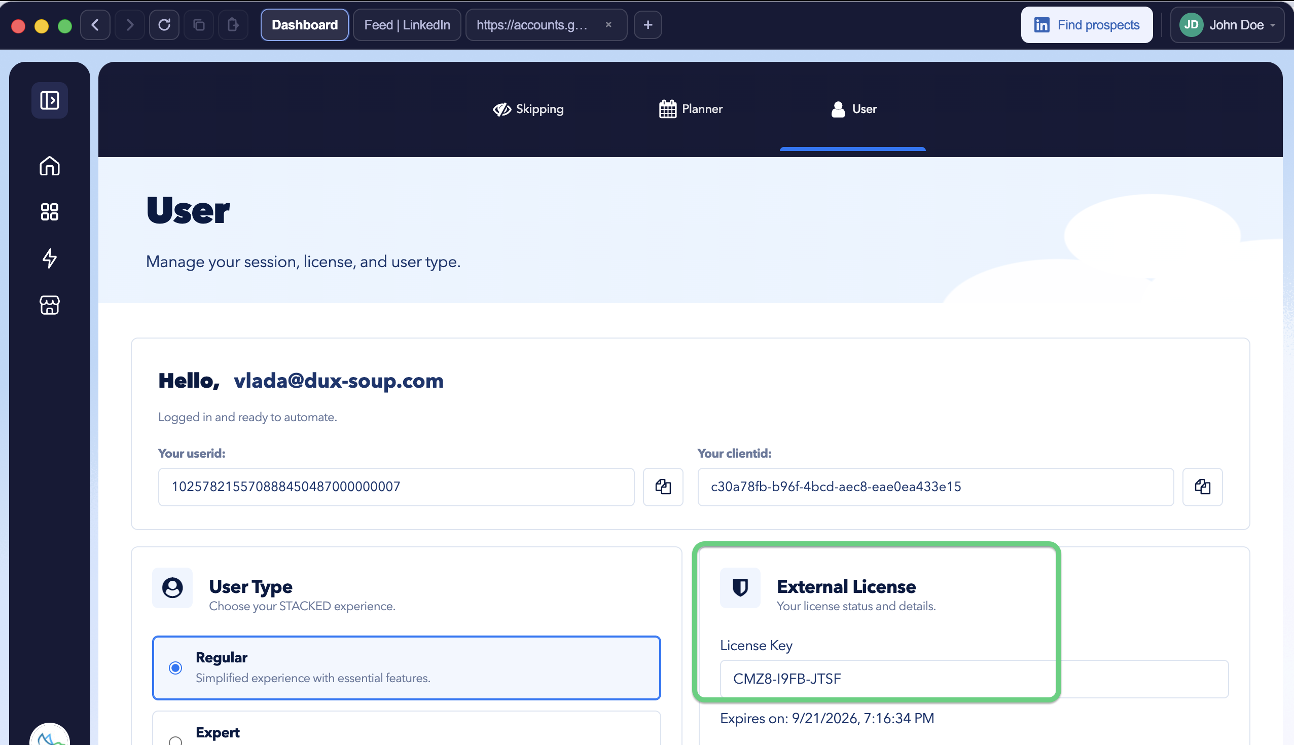Click the browser back arrow button

point(95,24)
